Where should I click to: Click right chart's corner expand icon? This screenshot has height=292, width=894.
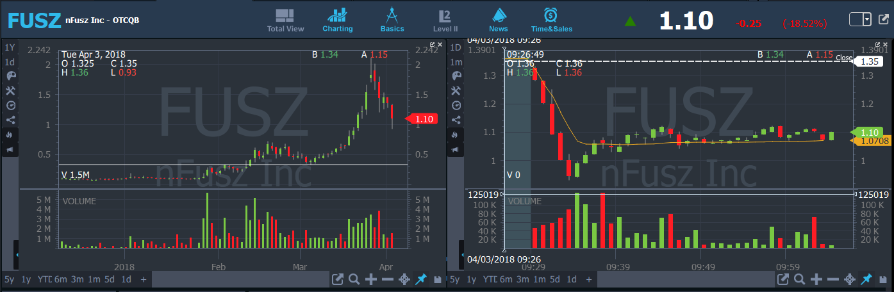(x=878, y=45)
